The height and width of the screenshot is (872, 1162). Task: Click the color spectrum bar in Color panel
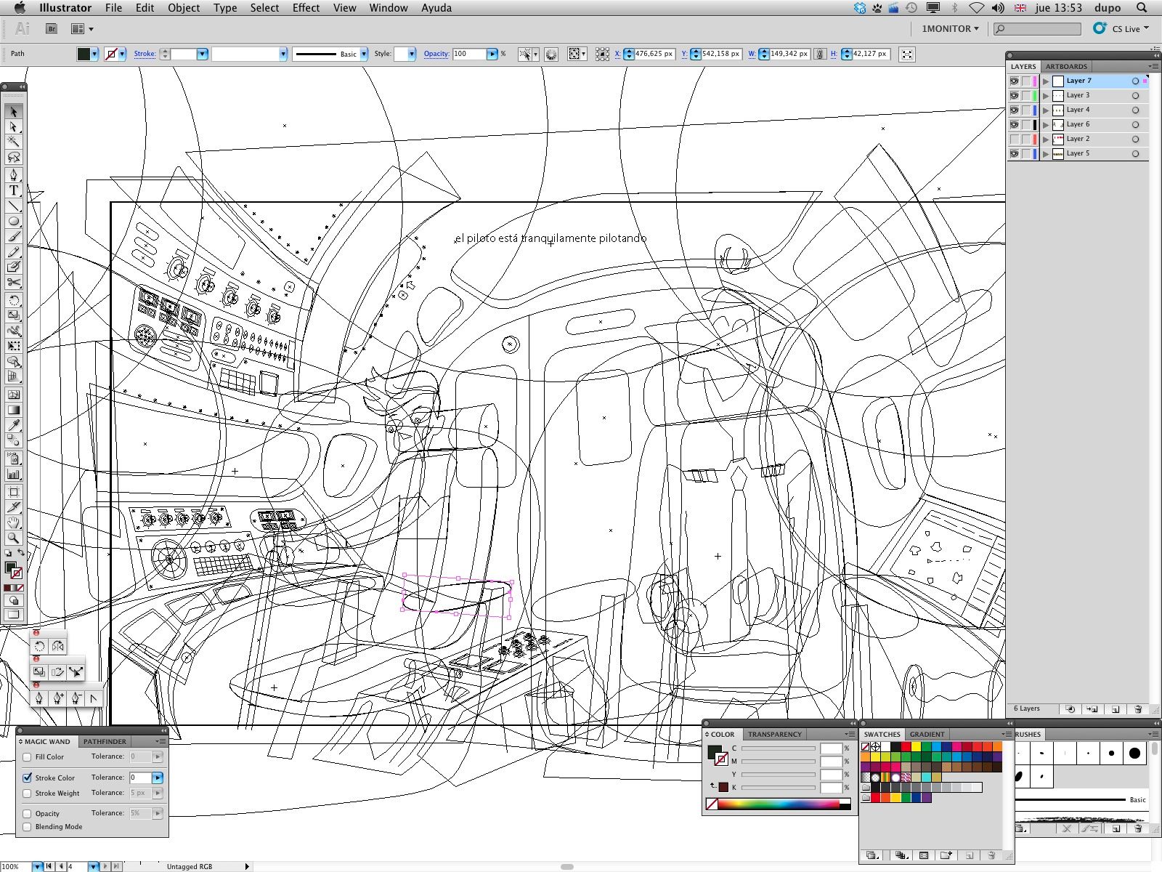click(x=777, y=804)
